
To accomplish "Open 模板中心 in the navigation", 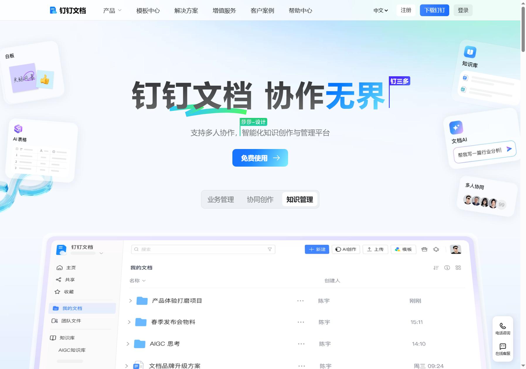I will coord(148,11).
